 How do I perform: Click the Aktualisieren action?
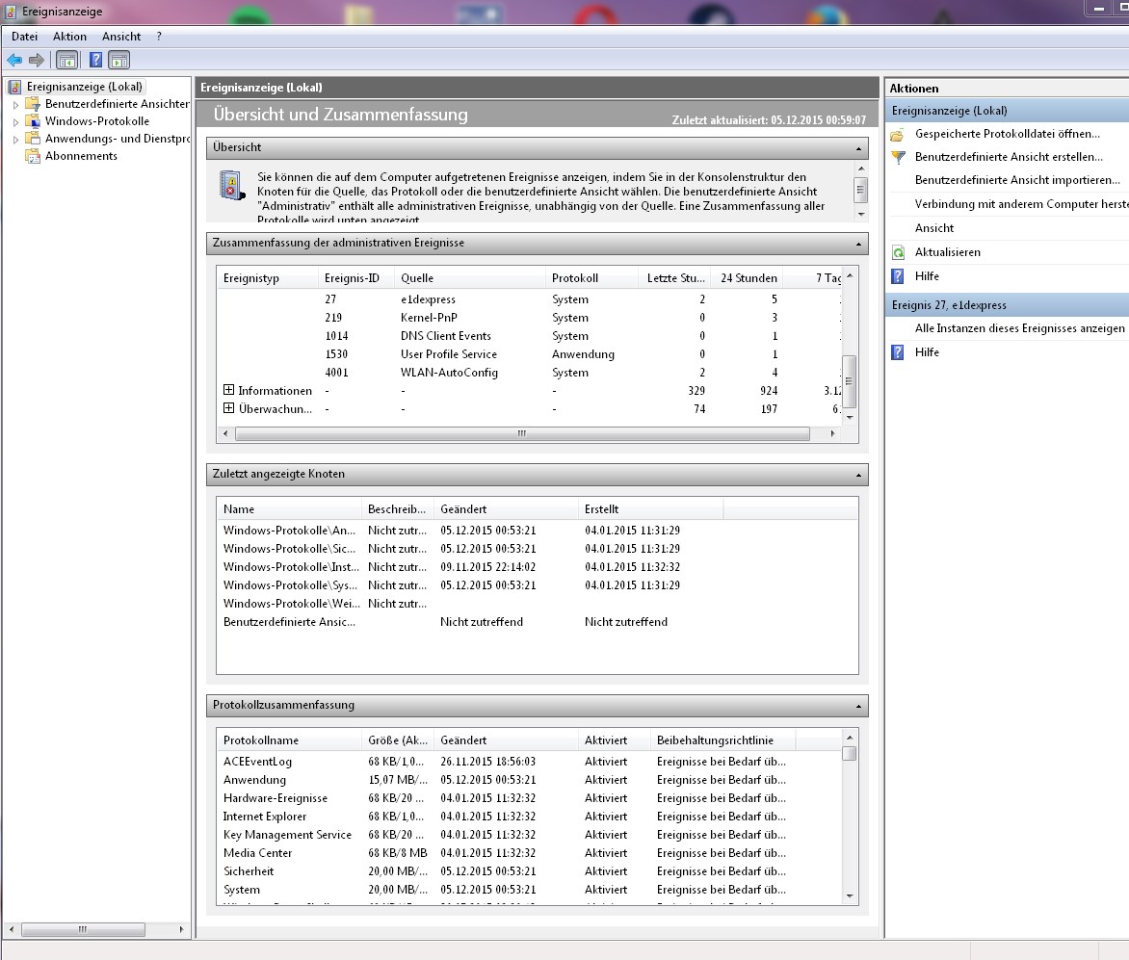pyautogui.click(x=948, y=252)
